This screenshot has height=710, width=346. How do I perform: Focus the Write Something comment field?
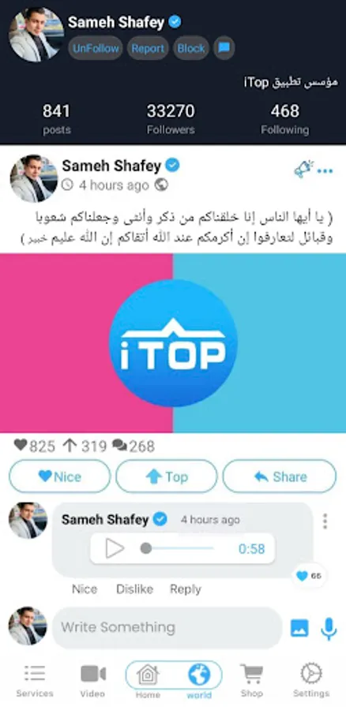click(167, 628)
